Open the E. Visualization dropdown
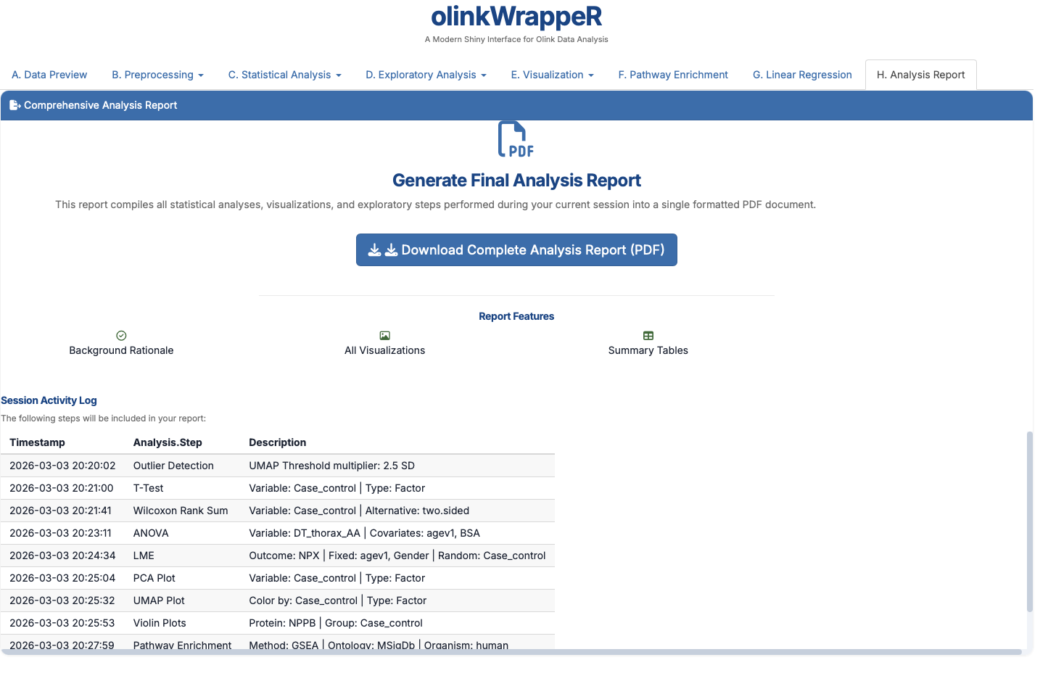The width and height of the screenshot is (1048, 681). [552, 75]
